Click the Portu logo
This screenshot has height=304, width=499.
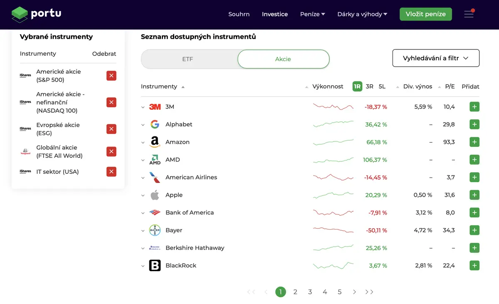pos(37,14)
